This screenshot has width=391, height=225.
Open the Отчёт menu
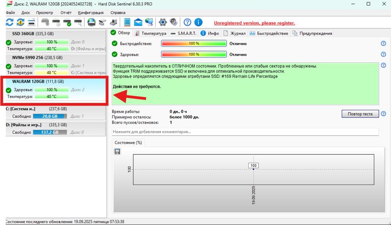point(66,12)
